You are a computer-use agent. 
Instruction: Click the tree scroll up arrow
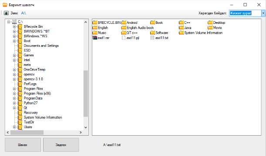[86, 22]
